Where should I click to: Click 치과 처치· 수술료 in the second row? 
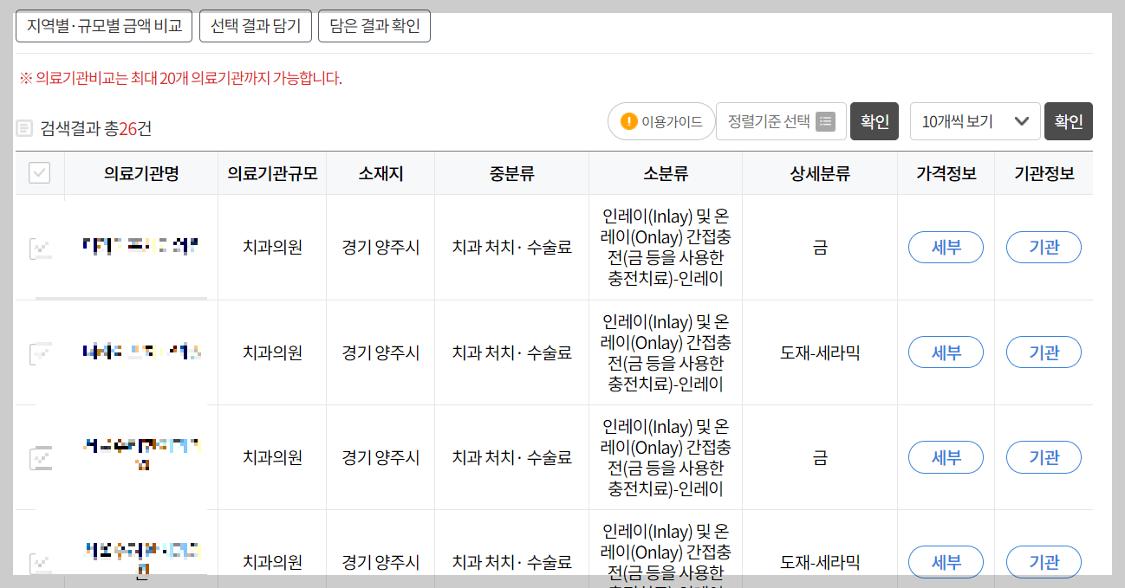coord(511,352)
